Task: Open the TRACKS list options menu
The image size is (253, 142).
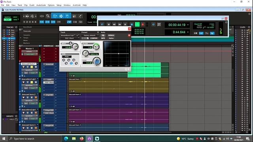Action: [16, 27]
